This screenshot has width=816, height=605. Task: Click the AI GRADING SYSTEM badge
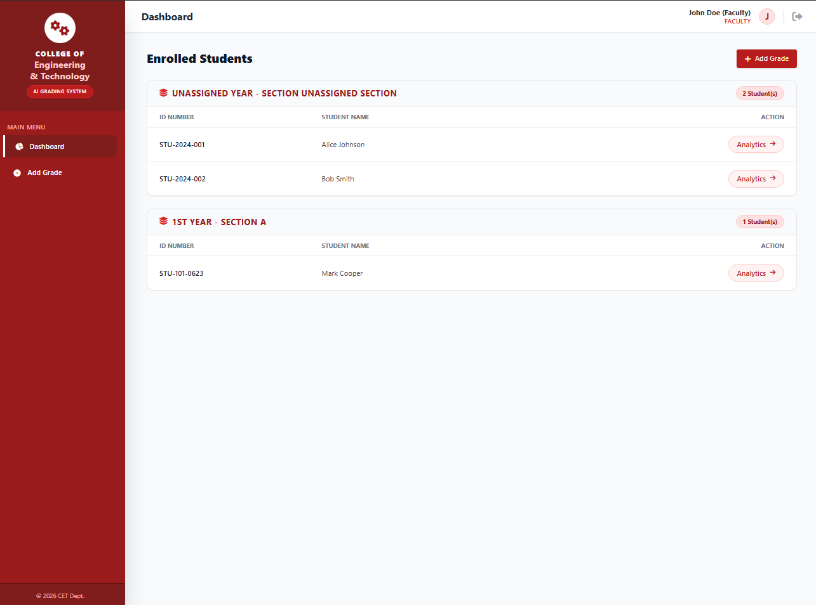[x=60, y=91]
